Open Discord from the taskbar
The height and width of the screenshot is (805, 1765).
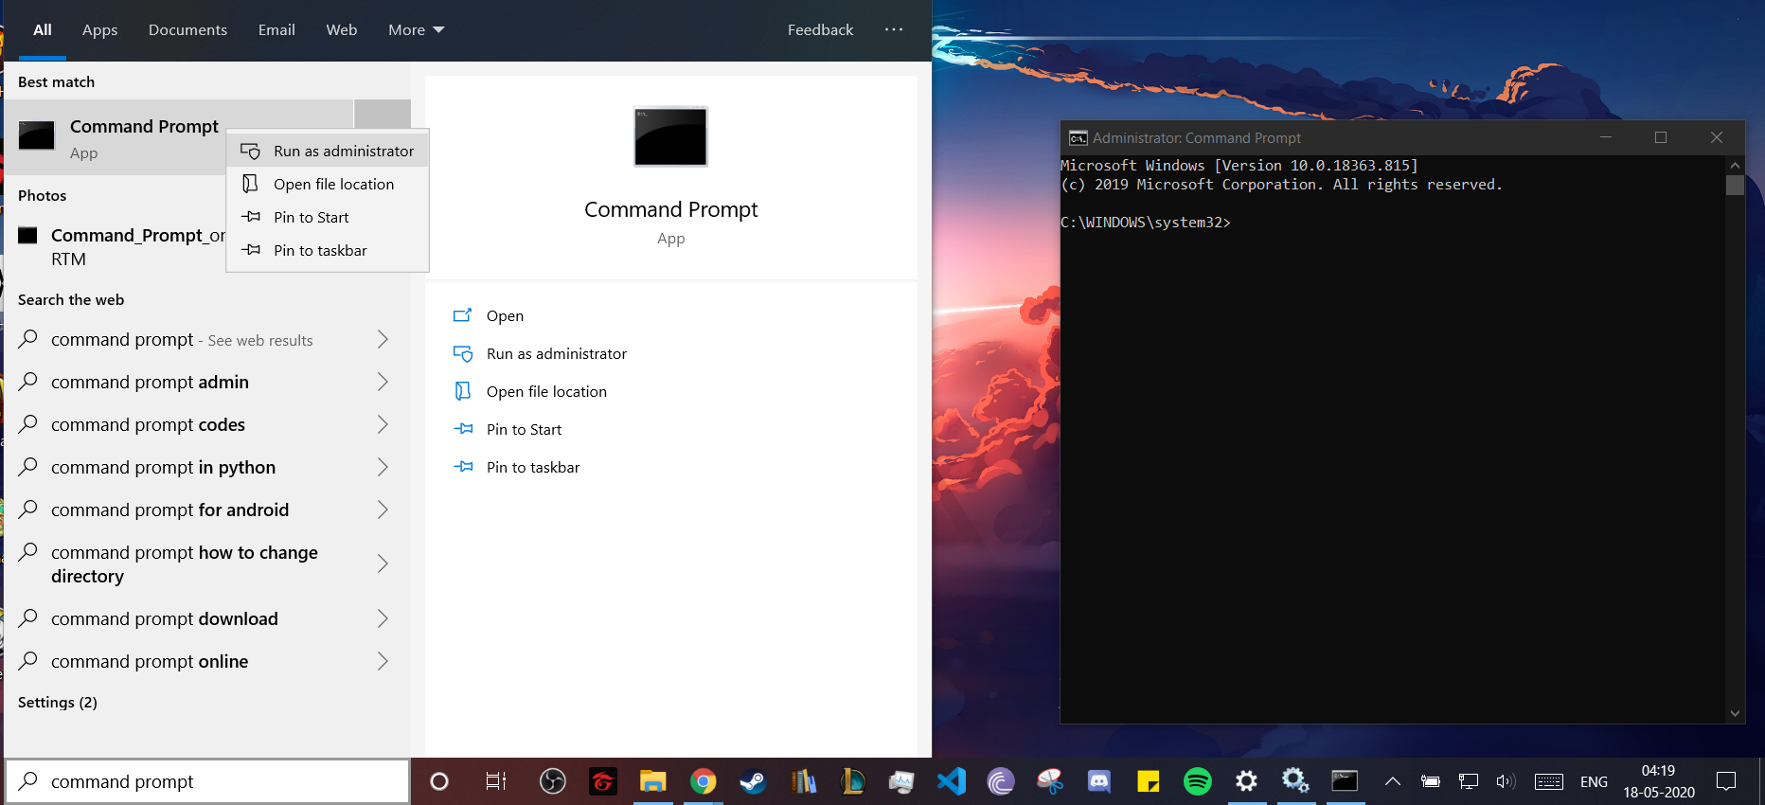(1098, 781)
